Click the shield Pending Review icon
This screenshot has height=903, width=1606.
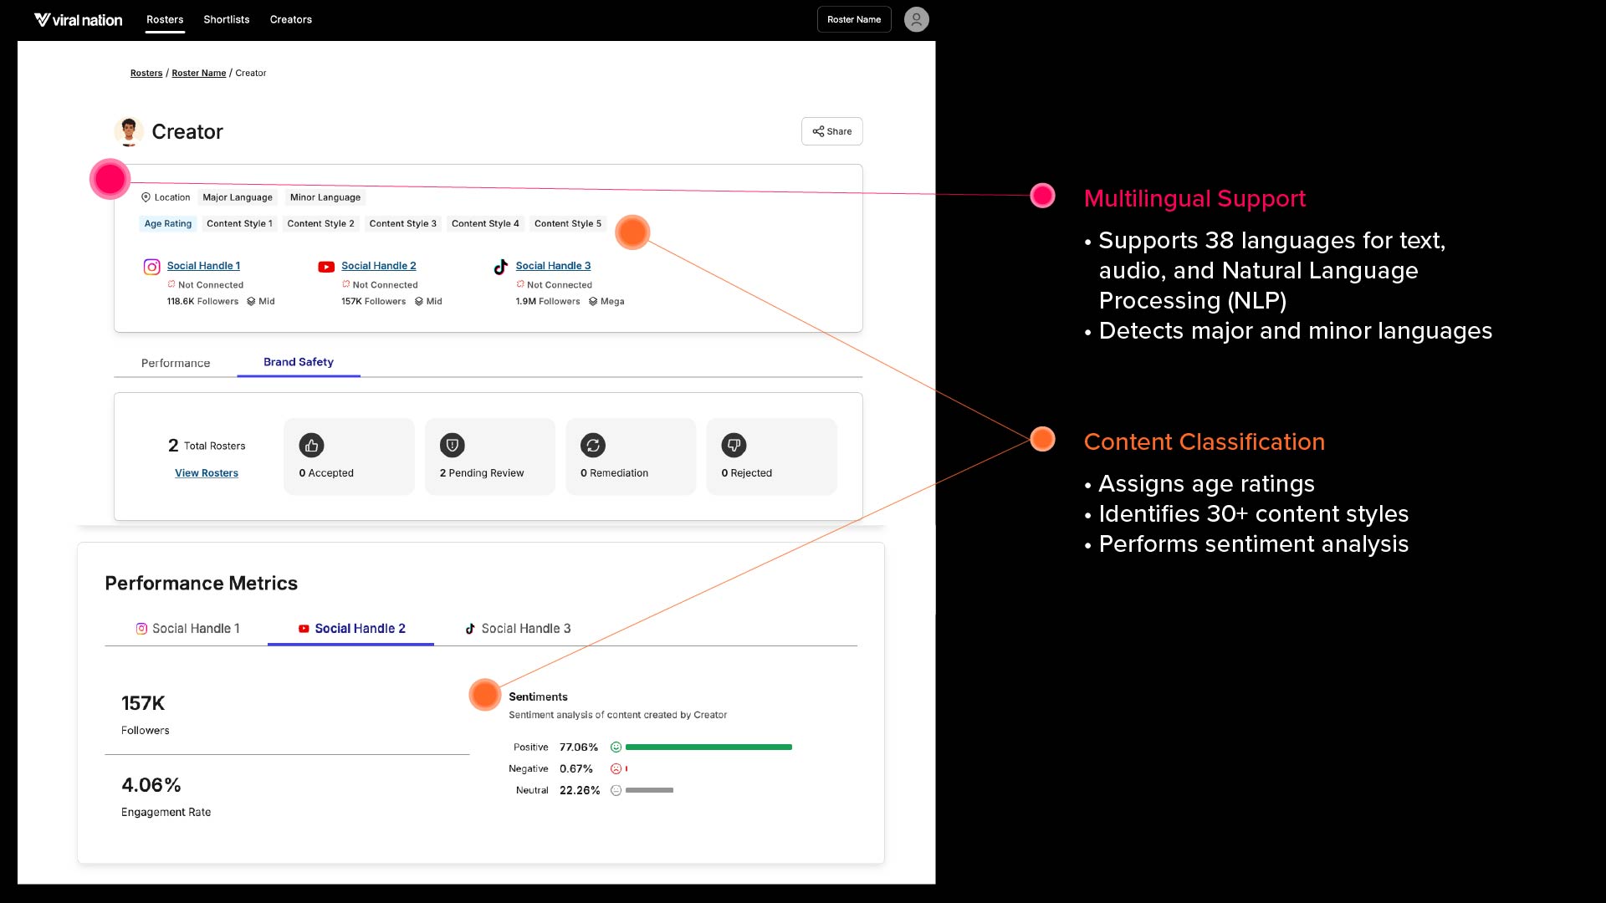(x=452, y=446)
